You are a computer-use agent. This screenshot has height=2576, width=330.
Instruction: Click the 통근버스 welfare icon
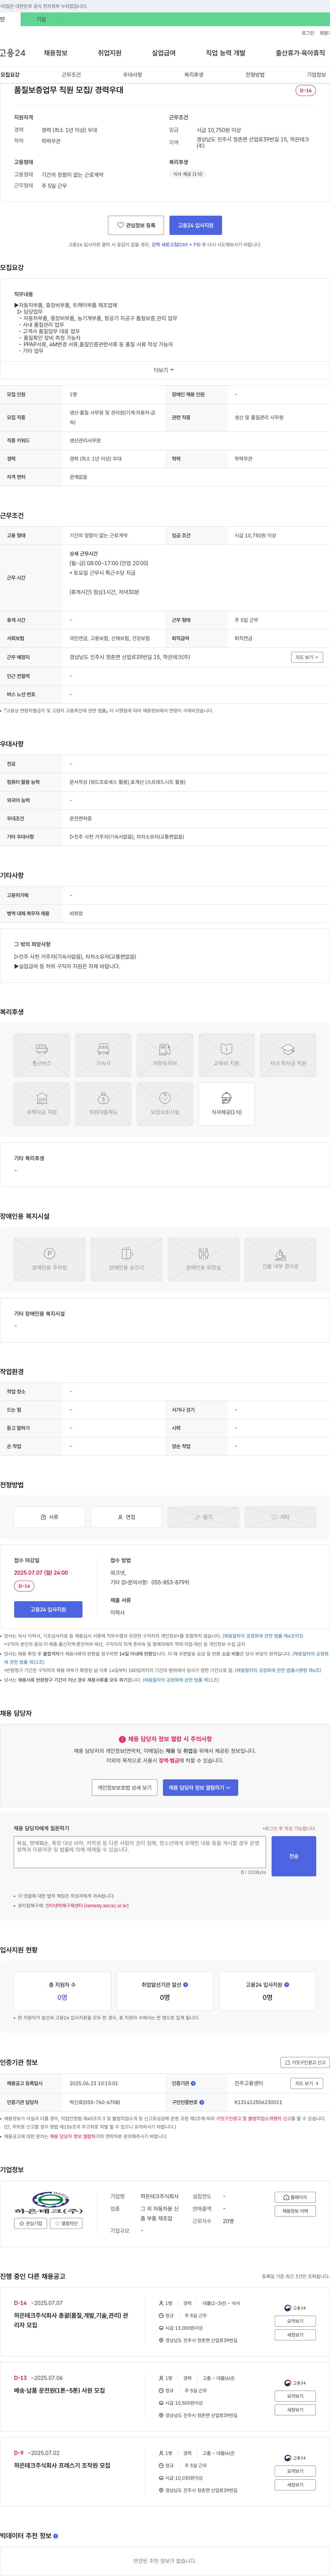point(42,1055)
